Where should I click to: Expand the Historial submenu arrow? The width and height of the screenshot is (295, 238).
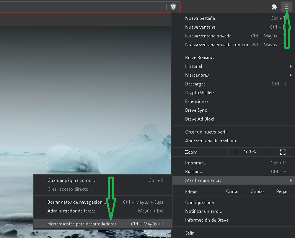click(x=291, y=66)
